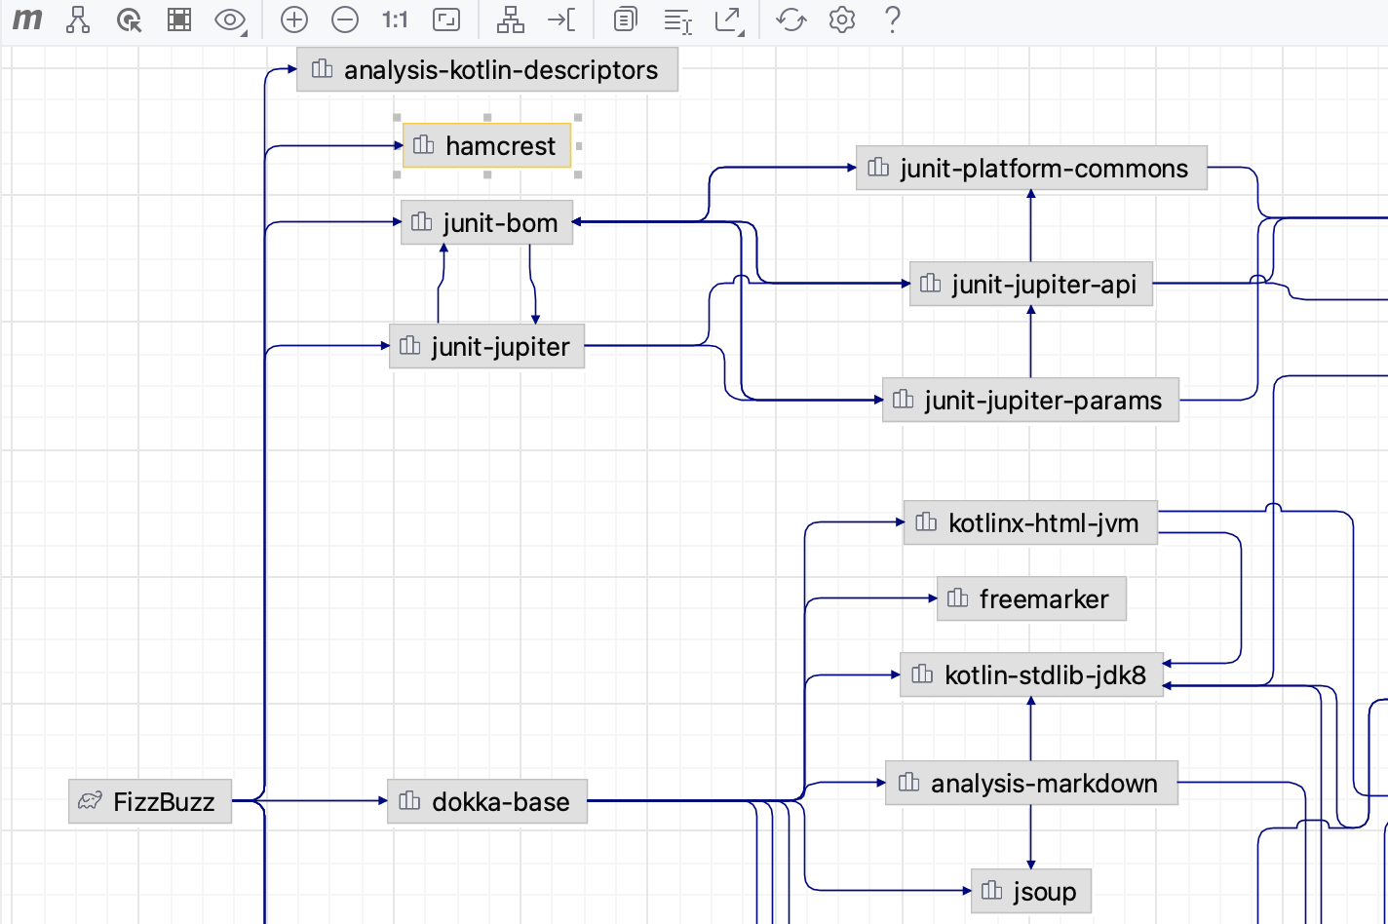Open the eye visibility options dropdown
The height and width of the screenshot is (924, 1388).
(230, 19)
